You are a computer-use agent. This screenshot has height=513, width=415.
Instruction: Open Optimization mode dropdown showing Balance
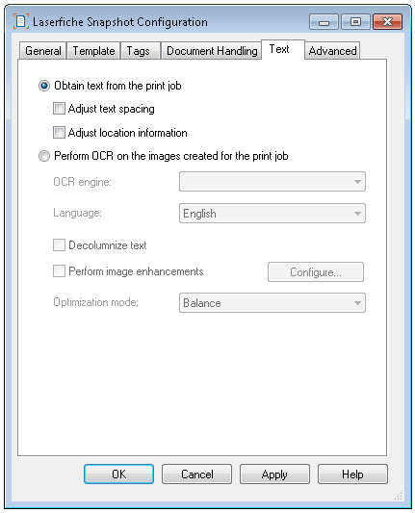click(x=272, y=302)
